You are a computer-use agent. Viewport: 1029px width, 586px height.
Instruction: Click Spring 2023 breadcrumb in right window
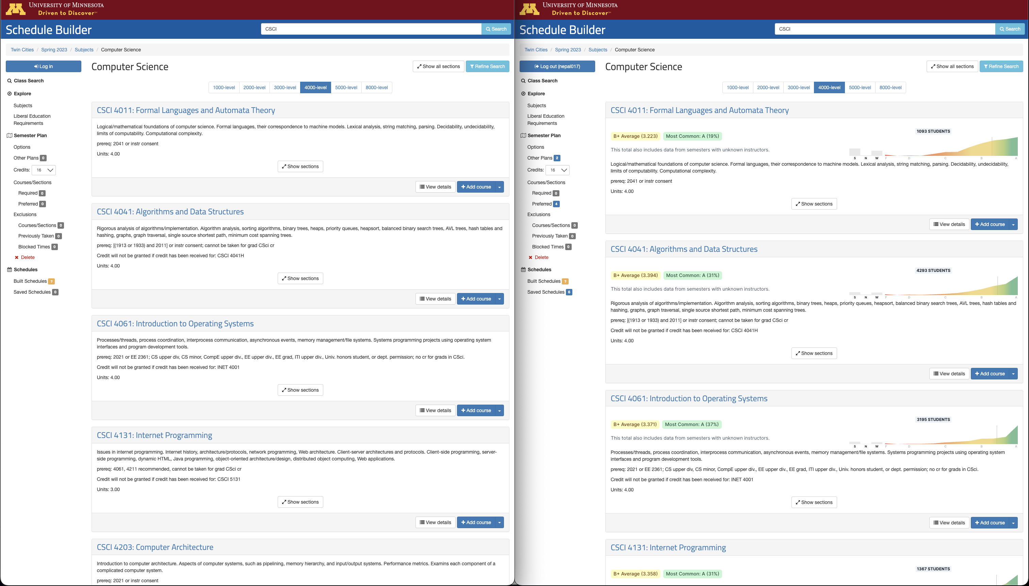point(568,49)
